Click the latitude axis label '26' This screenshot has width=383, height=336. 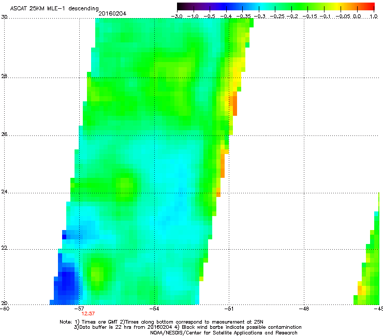click(x=4, y=134)
